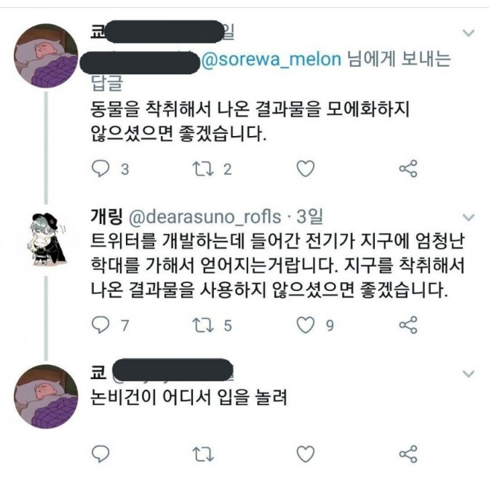Share the last tweet at bottom

409,453
